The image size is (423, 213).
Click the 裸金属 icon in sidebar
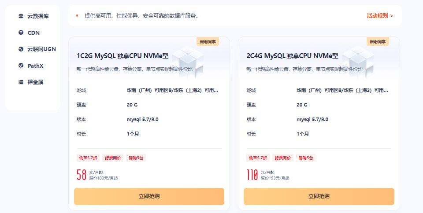pos(21,82)
